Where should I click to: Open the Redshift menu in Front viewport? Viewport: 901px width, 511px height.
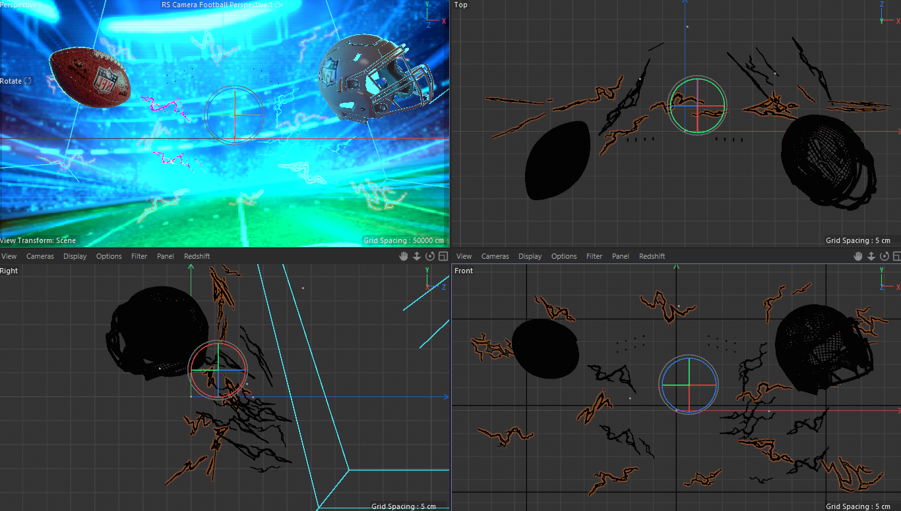pos(652,256)
